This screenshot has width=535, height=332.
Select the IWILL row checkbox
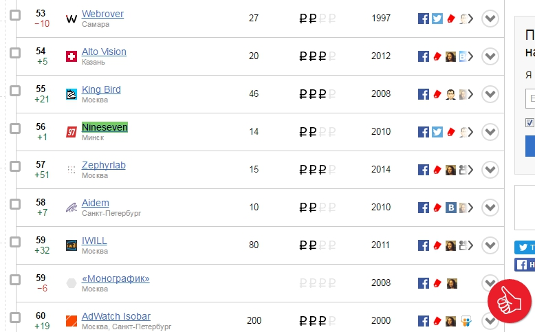(x=15, y=242)
